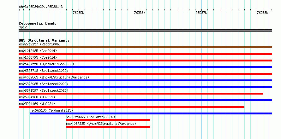281x139 pixels.
Task: Click the ruler's left arrowhead
Action: (20, 10)
